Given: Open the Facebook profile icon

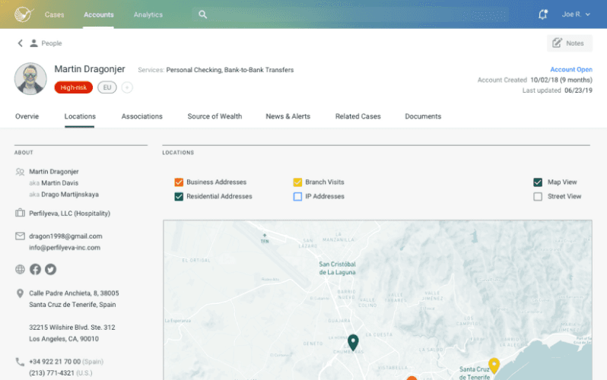Looking at the screenshot, I should pyautogui.click(x=35, y=269).
